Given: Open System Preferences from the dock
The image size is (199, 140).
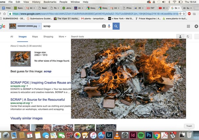Looking at the screenshot, I should pyautogui.click(x=125, y=135).
